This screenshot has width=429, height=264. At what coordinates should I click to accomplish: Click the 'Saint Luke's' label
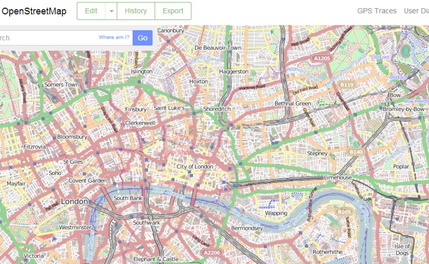click(169, 108)
